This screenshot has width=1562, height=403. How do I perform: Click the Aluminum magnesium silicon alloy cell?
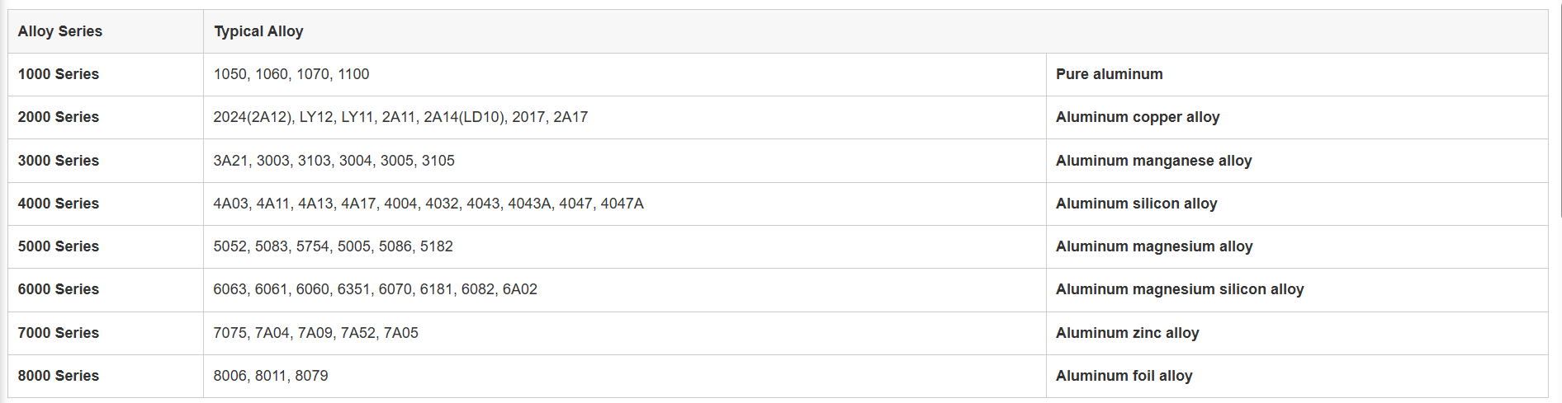click(x=1297, y=289)
